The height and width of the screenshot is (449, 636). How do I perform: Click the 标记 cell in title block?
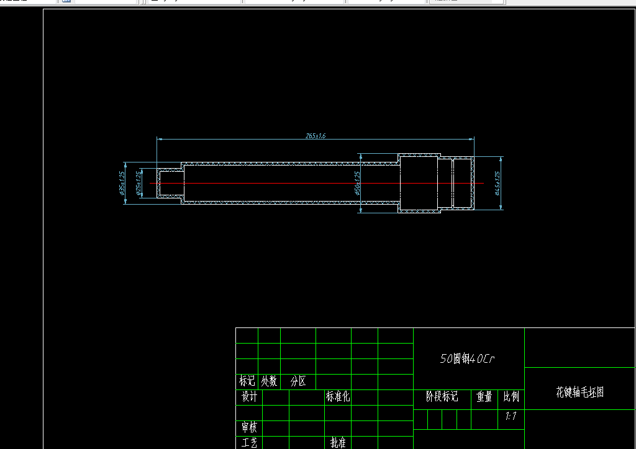coord(247,381)
